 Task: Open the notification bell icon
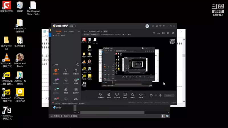(168, 33)
